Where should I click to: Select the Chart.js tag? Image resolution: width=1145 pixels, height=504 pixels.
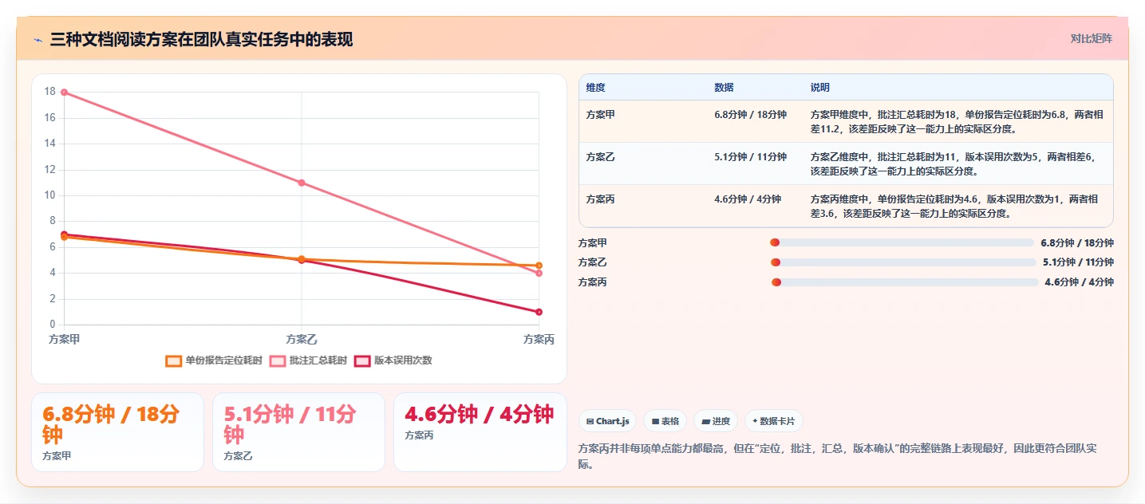(607, 421)
